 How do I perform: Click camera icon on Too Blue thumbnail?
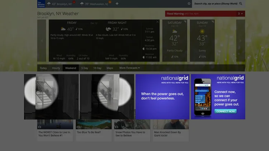(x=78, y=127)
